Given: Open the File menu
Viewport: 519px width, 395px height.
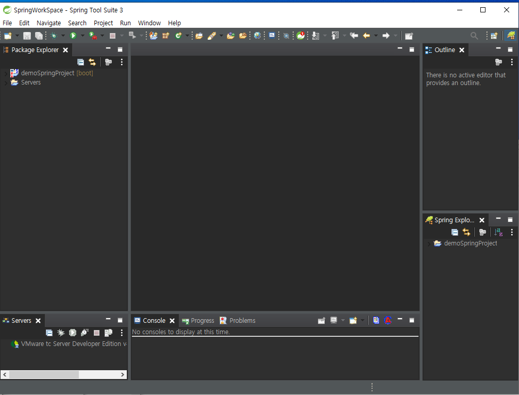Looking at the screenshot, I should pyautogui.click(x=7, y=23).
